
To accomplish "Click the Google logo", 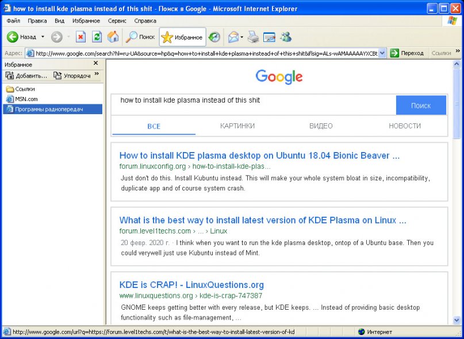I will (279, 77).
